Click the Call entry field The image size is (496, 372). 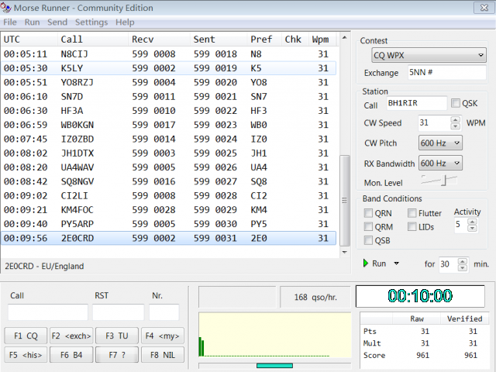pos(48,312)
